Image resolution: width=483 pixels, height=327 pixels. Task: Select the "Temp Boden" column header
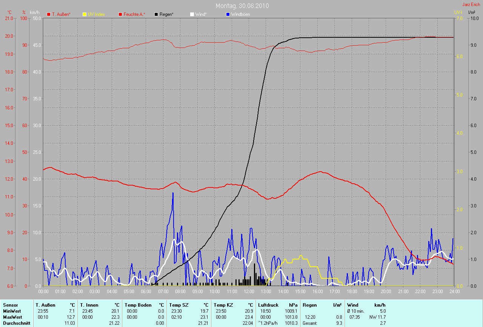(x=138, y=305)
